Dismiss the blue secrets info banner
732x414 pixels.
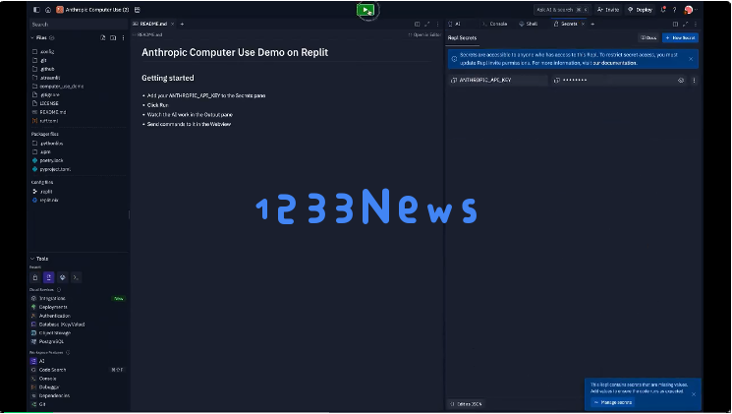691,59
